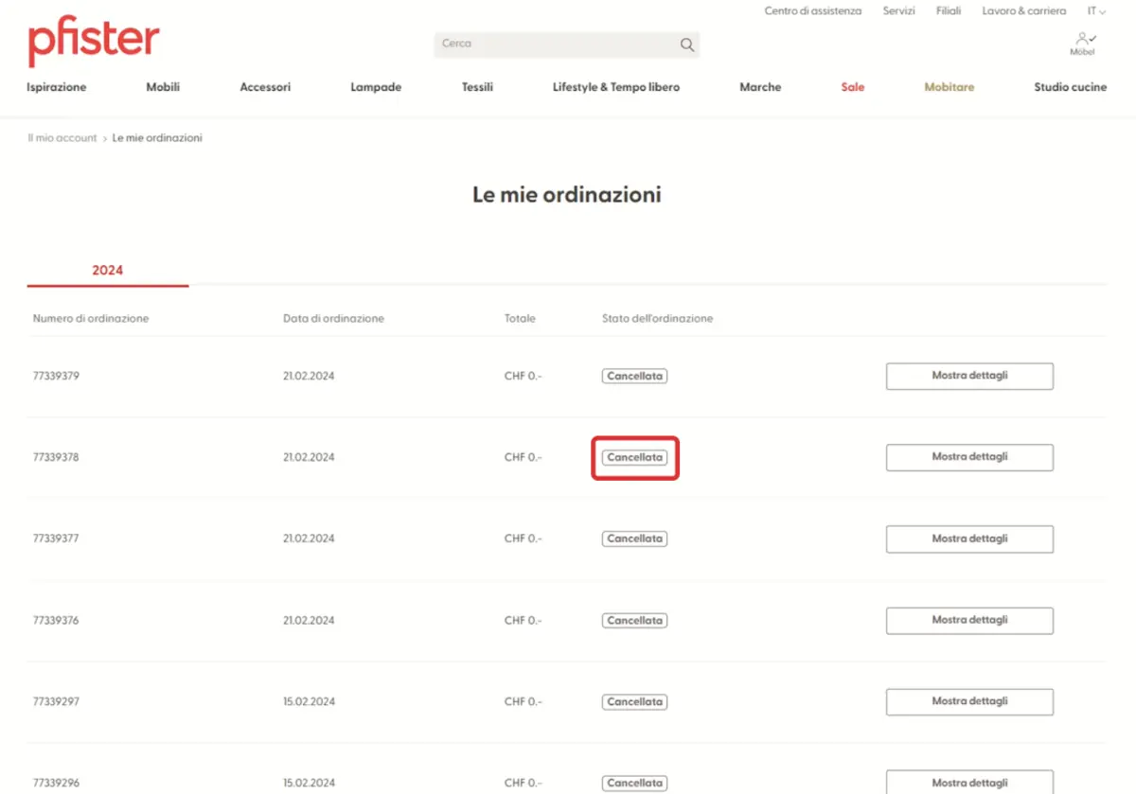
Task: Show details for order 77339378
Action: 969,457
